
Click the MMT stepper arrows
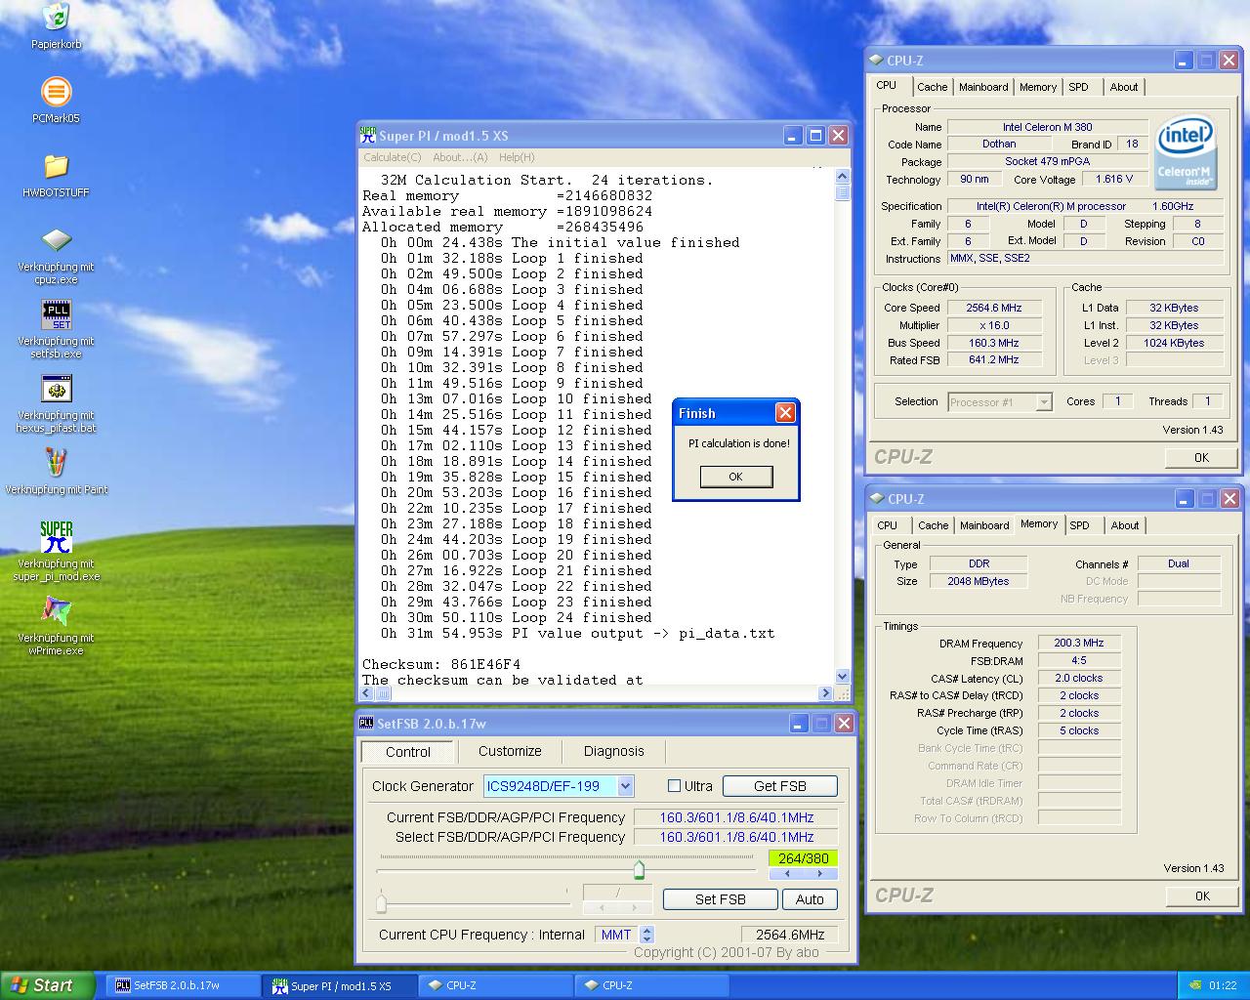tap(646, 935)
